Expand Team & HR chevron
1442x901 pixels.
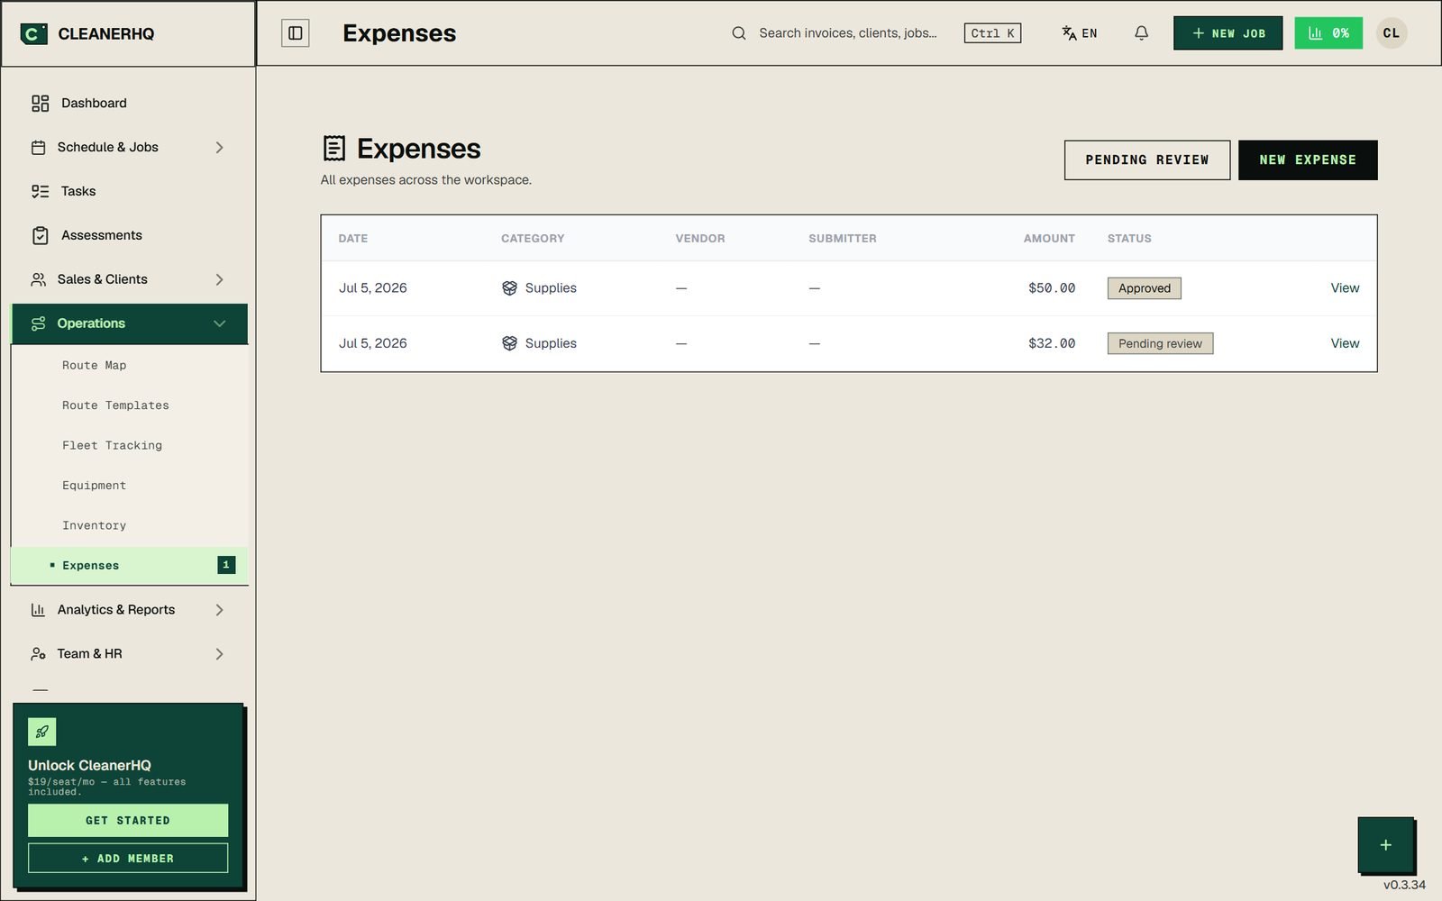[219, 655]
